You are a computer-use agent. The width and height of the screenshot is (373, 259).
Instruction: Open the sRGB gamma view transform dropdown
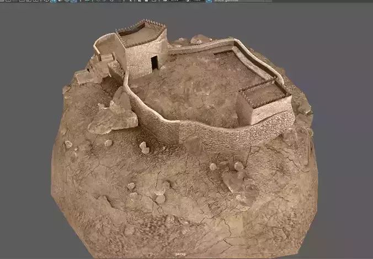pos(242,1)
